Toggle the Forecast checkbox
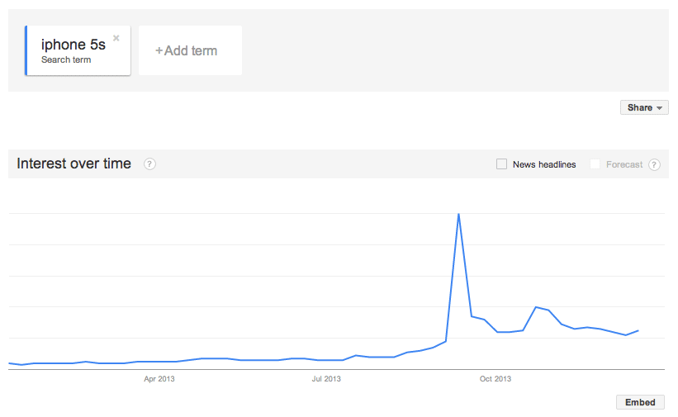The height and width of the screenshot is (417, 678). tap(595, 164)
